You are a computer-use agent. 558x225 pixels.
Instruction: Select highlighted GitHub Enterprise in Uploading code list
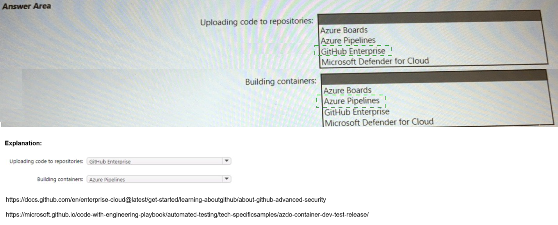(x=353, y=51)
